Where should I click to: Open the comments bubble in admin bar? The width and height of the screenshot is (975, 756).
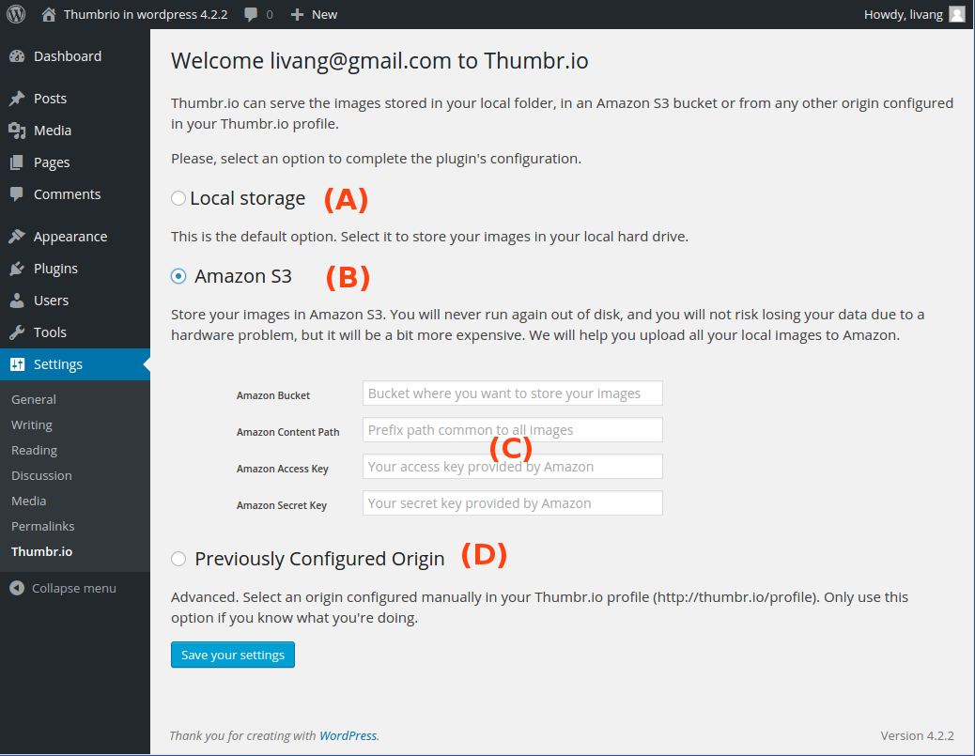tap(252, 14)
